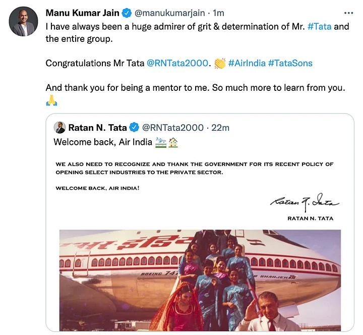Click the clapping hands emoji
Viewport: 363px width, 335px height.
(x=219, y=63)
